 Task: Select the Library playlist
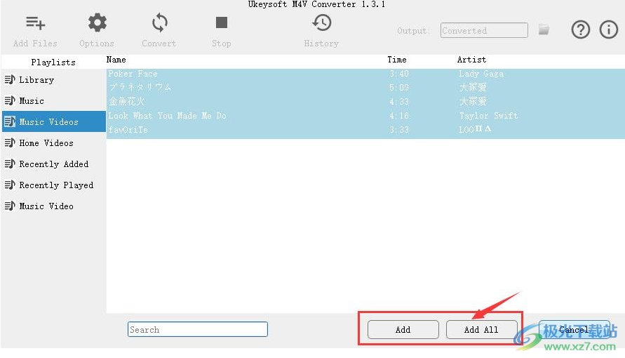(x=53, y=80)
